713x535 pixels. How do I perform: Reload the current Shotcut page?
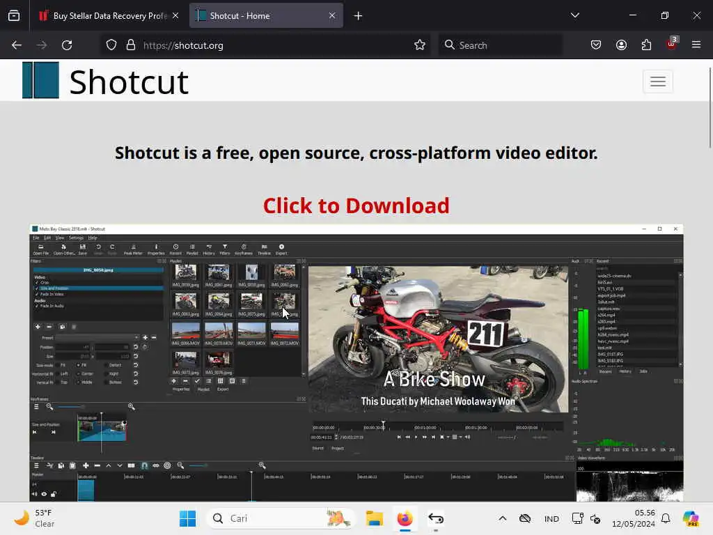(x=67, y=45)
